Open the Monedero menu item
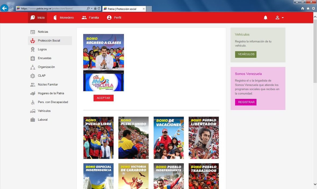 pos(64,18)
